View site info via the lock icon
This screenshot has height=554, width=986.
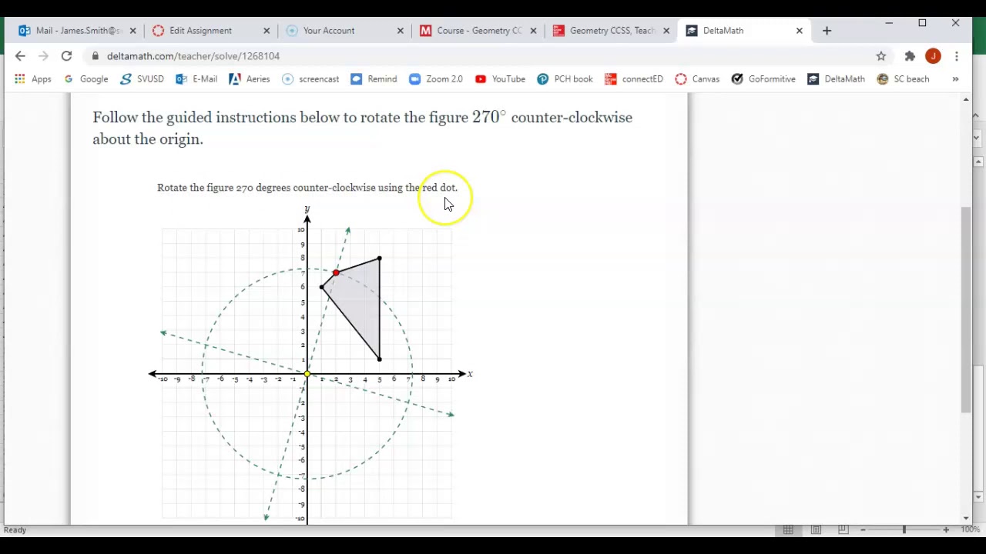95,56
